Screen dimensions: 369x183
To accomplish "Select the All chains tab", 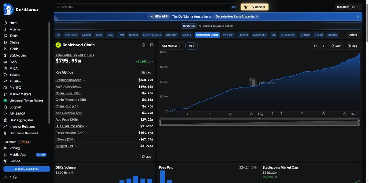I will coord(58,35).
